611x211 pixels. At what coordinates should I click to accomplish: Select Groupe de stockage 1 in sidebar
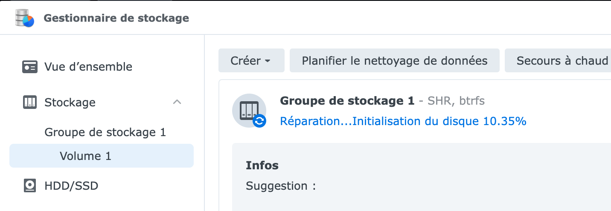tap(105, 132)
